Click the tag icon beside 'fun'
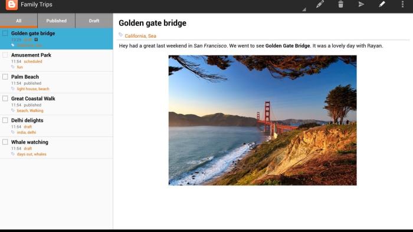Screen dimensions: 413x232 [x=12, y=67]
